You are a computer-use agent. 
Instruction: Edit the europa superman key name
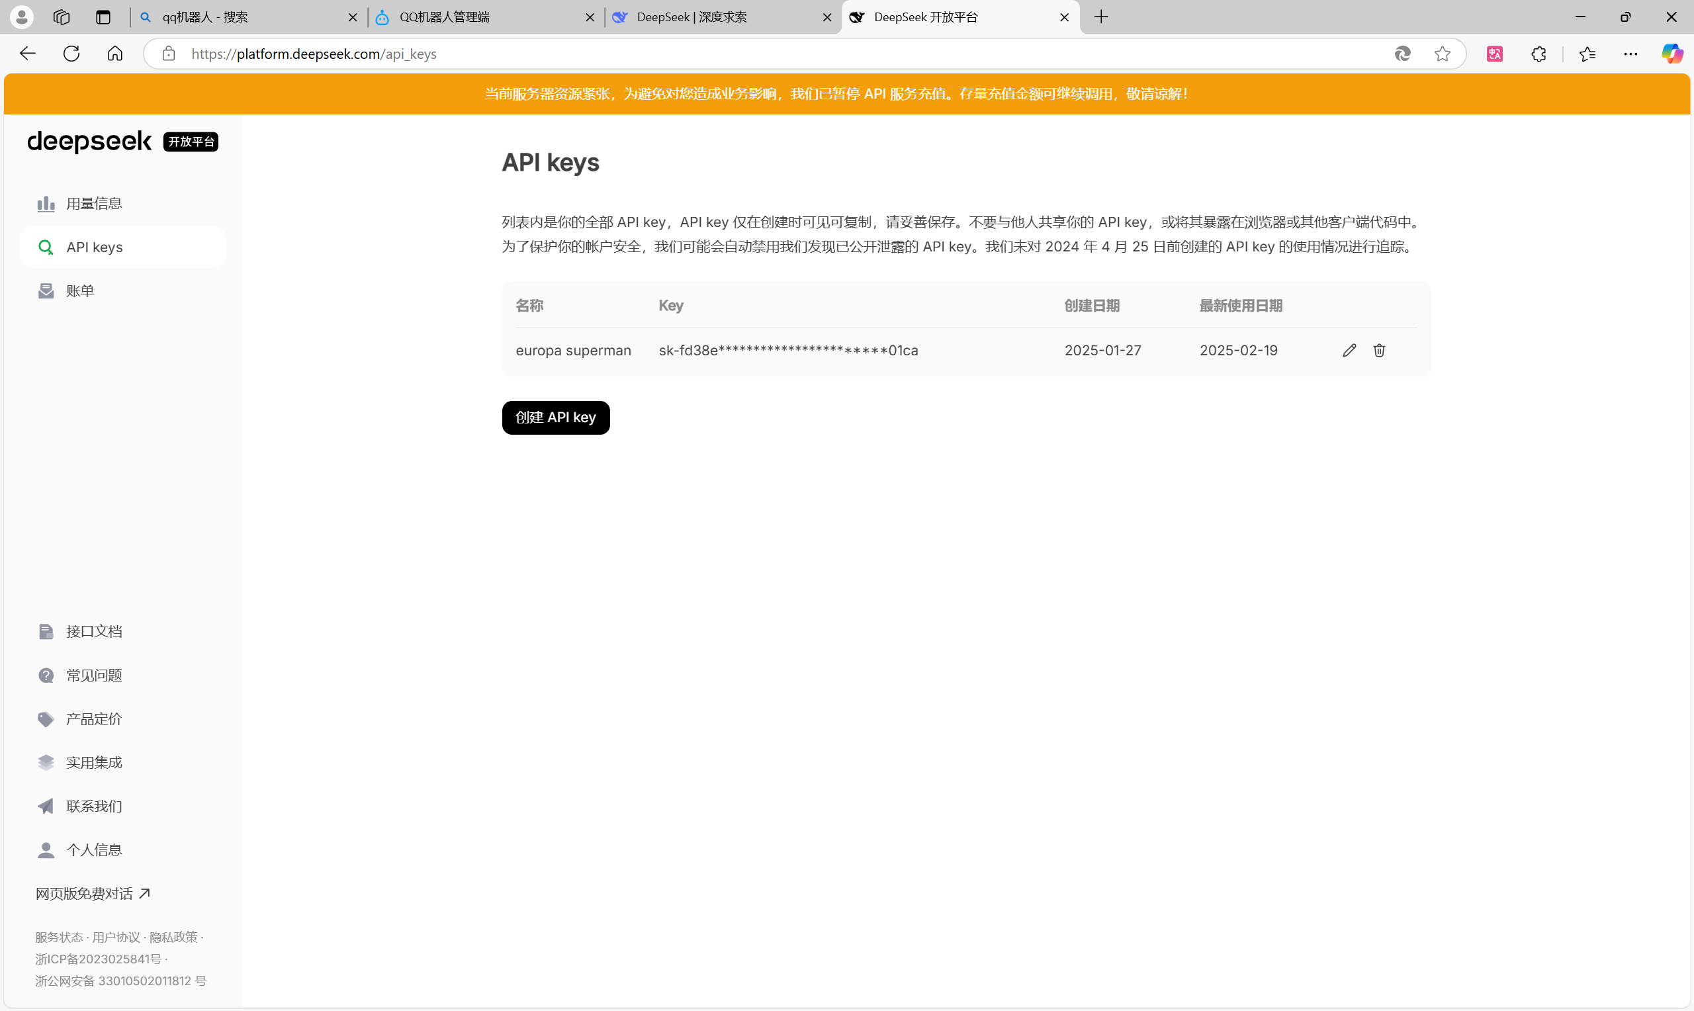tap(1349, 350)
